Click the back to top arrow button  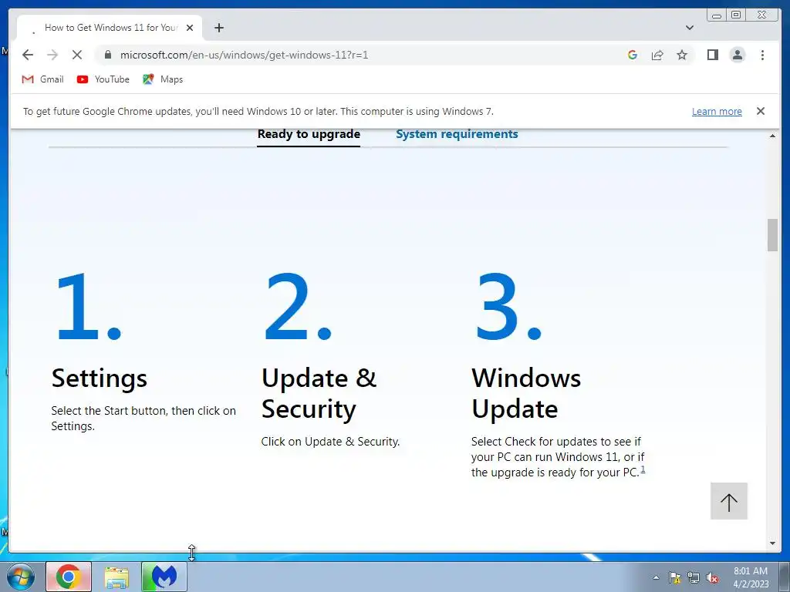pyautogui.click(x=728, y=501)
